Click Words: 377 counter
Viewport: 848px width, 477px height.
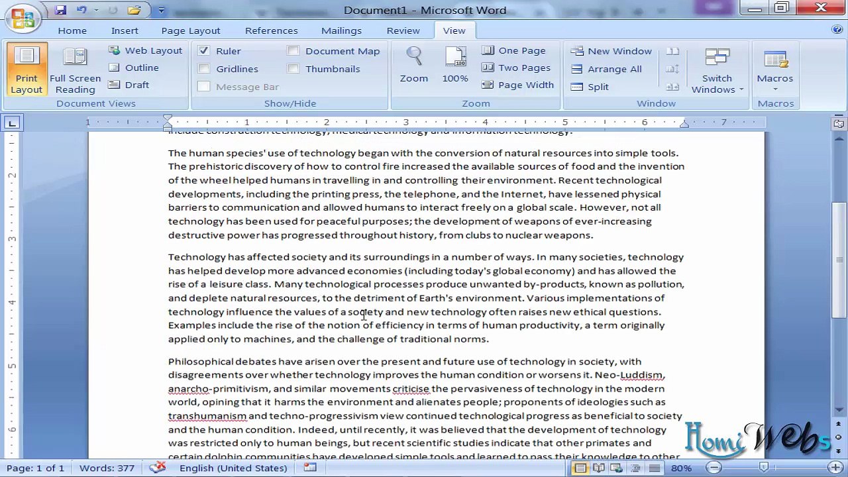tap(107, 468)
